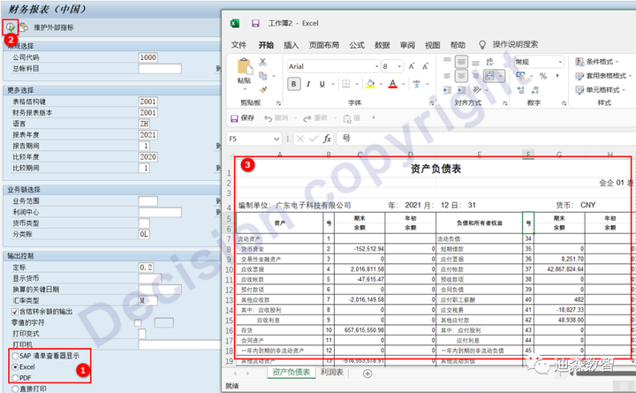The image size is (636, 393).
Task: Click the Copy icon in Clipboard group
Action: click(x=263, y=76)
